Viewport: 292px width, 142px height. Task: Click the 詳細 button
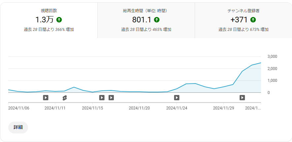coord(18,127)
